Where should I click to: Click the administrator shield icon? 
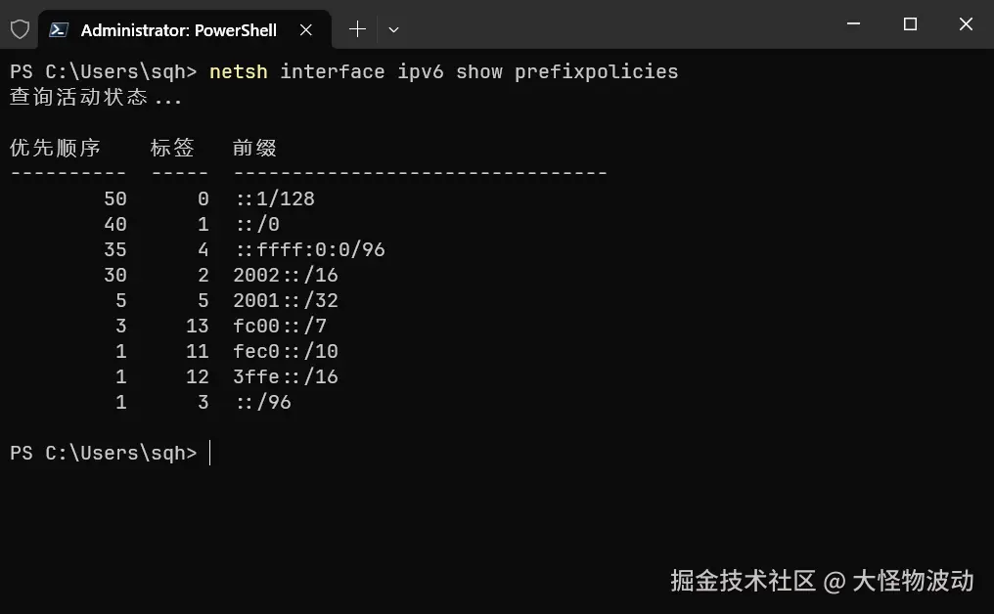20,29
